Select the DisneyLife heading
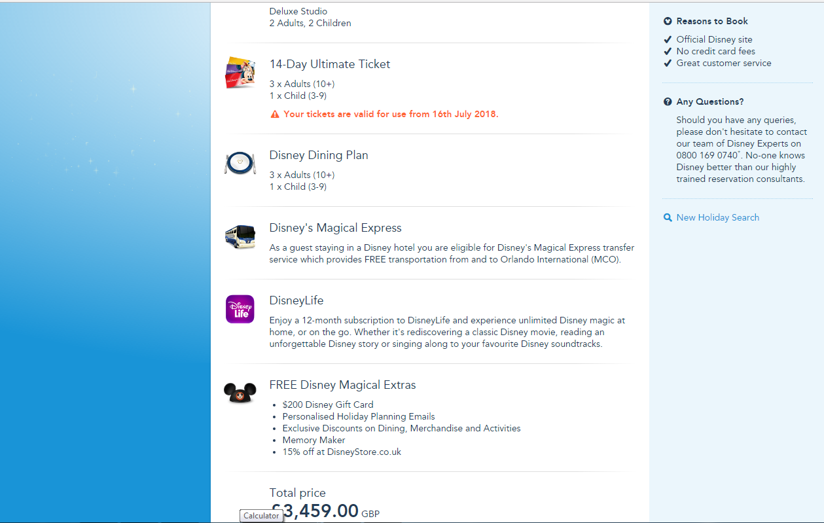824x523 pixels. point(296,300)
